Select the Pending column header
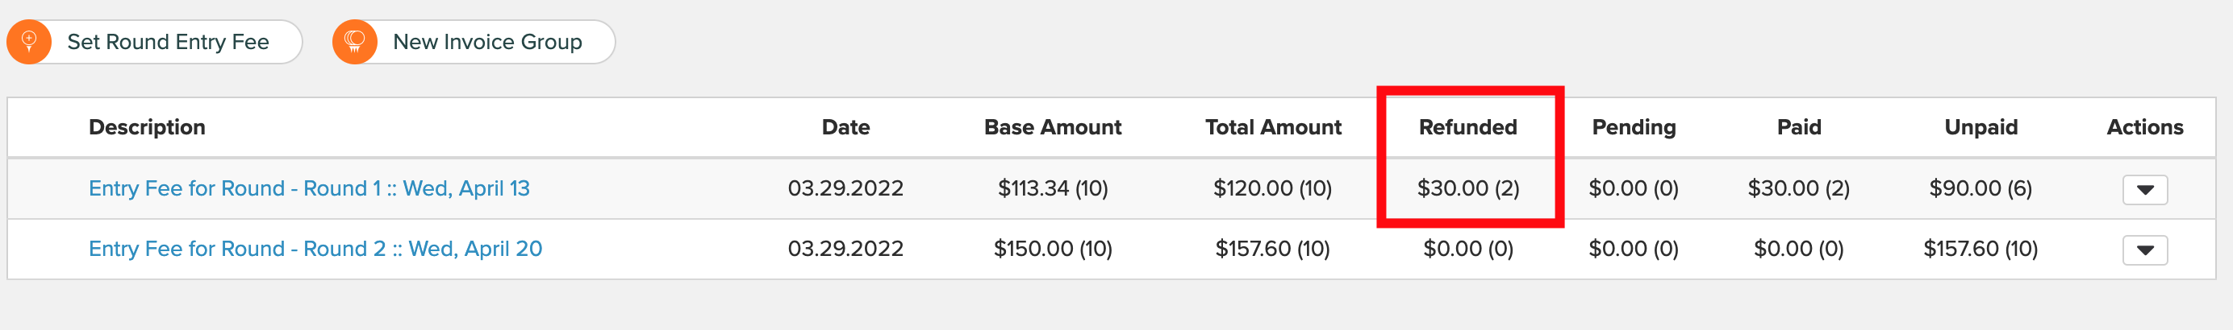The width and height of the screenshot is (2233, 330). [1633, 127]
